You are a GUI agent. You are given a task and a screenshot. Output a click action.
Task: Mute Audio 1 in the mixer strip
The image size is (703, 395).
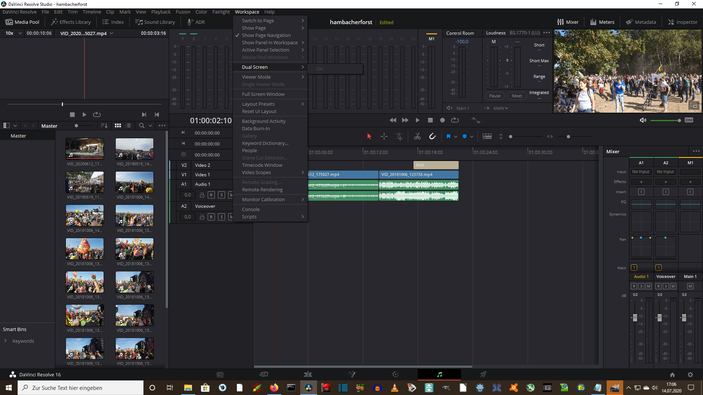tap(648, 286)
